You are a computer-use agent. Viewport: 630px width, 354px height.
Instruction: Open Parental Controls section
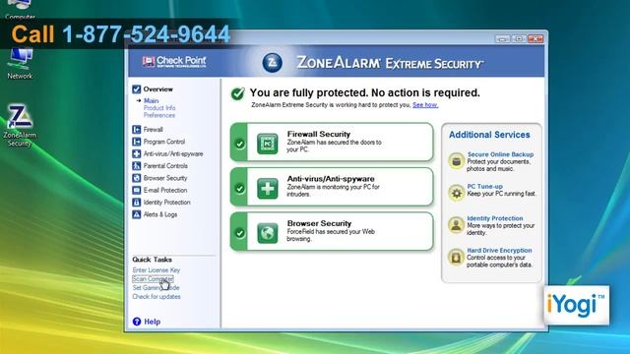[165, 166]
